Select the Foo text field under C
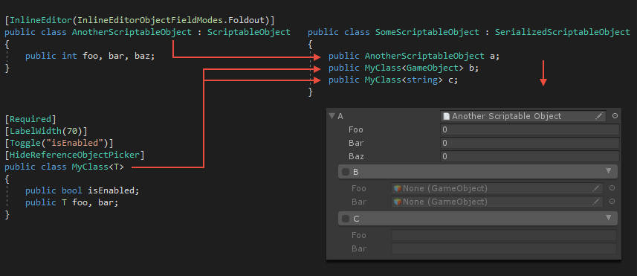 [x=504, y=235]
